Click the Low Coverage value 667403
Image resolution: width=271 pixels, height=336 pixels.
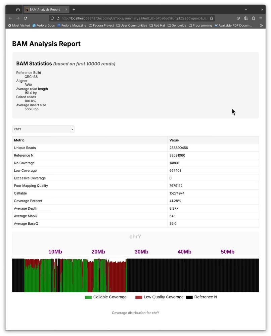click(175, 171)
